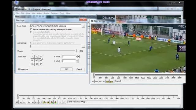
Task: Open the File menu
Action: coord(17,13)
